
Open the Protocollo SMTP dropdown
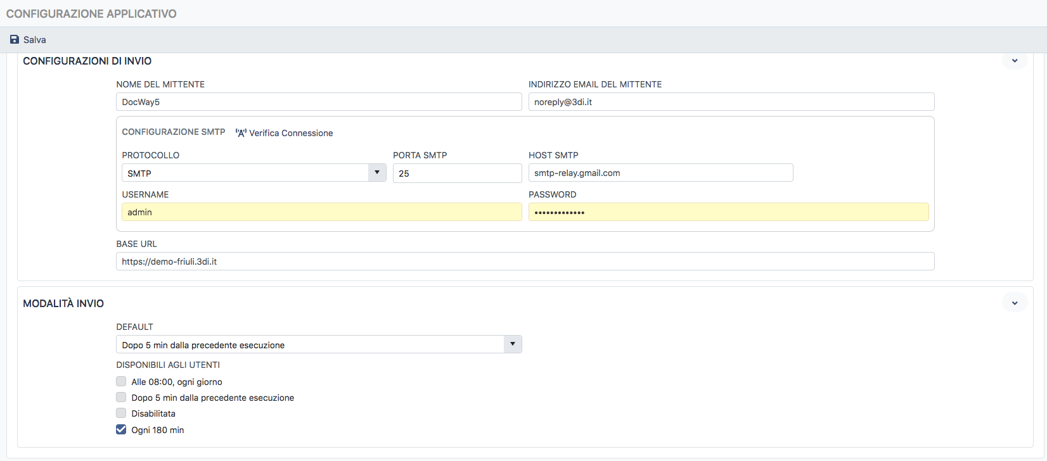point(254,173)
